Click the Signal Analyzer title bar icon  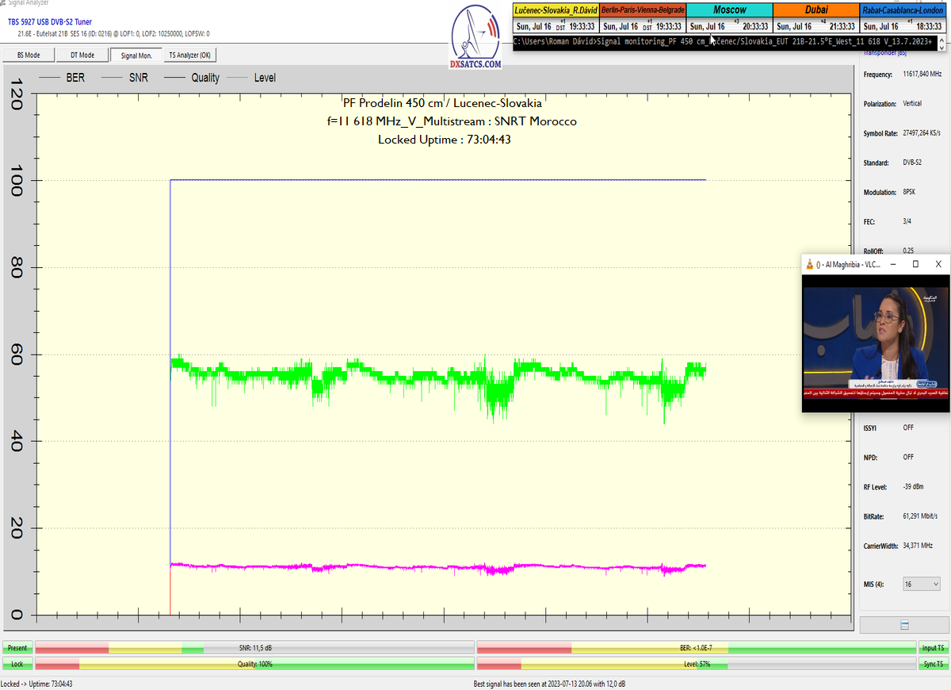click(4, 3)
